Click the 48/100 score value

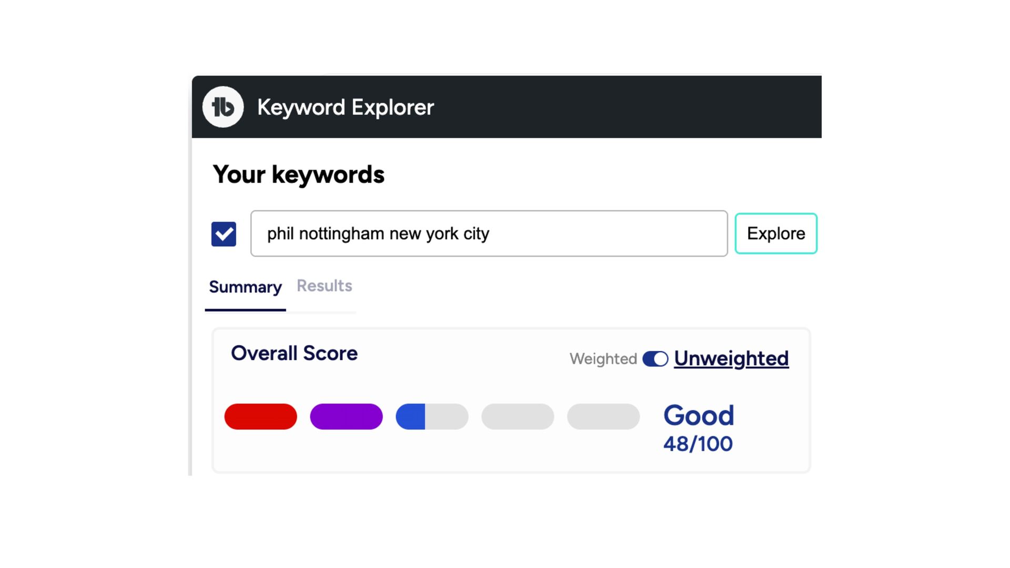pos(698,444)
